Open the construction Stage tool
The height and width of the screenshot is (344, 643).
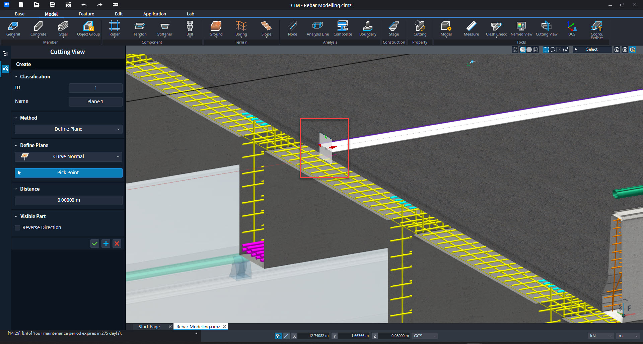tap(394, 29)
